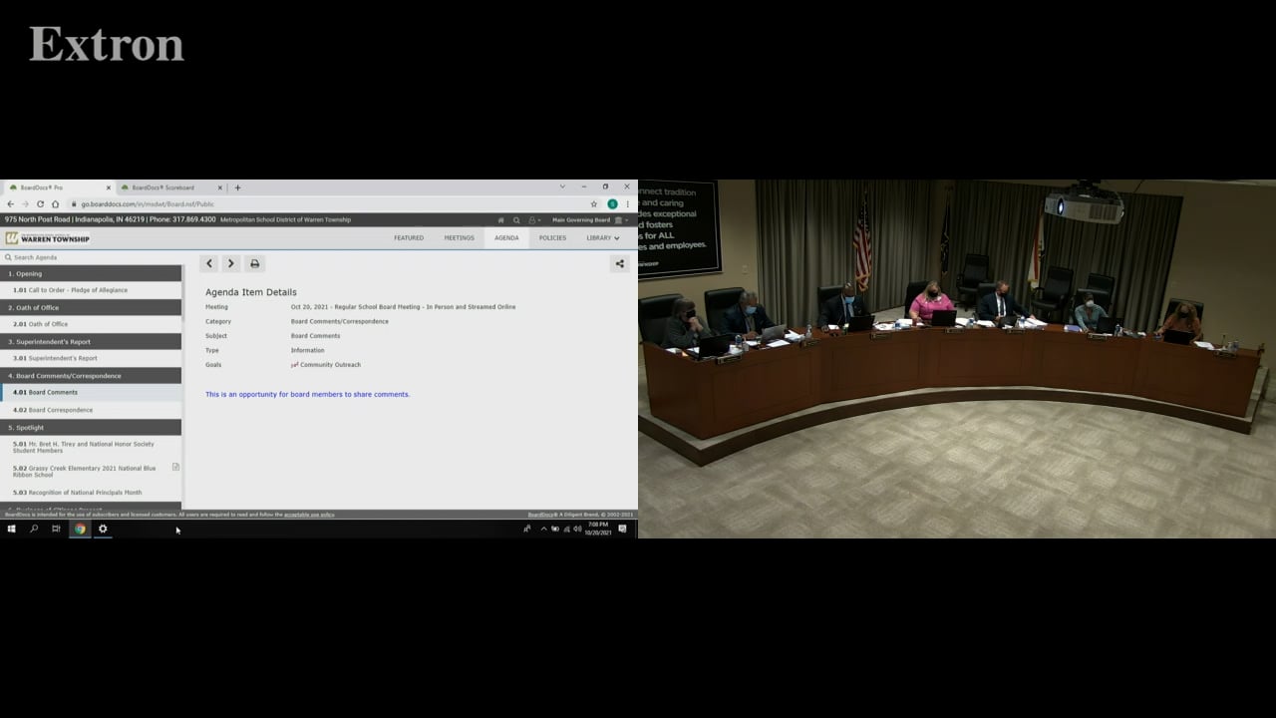Open the Chrome profile avatar
The image size is (1276, 718).
(x=612, y=203)
